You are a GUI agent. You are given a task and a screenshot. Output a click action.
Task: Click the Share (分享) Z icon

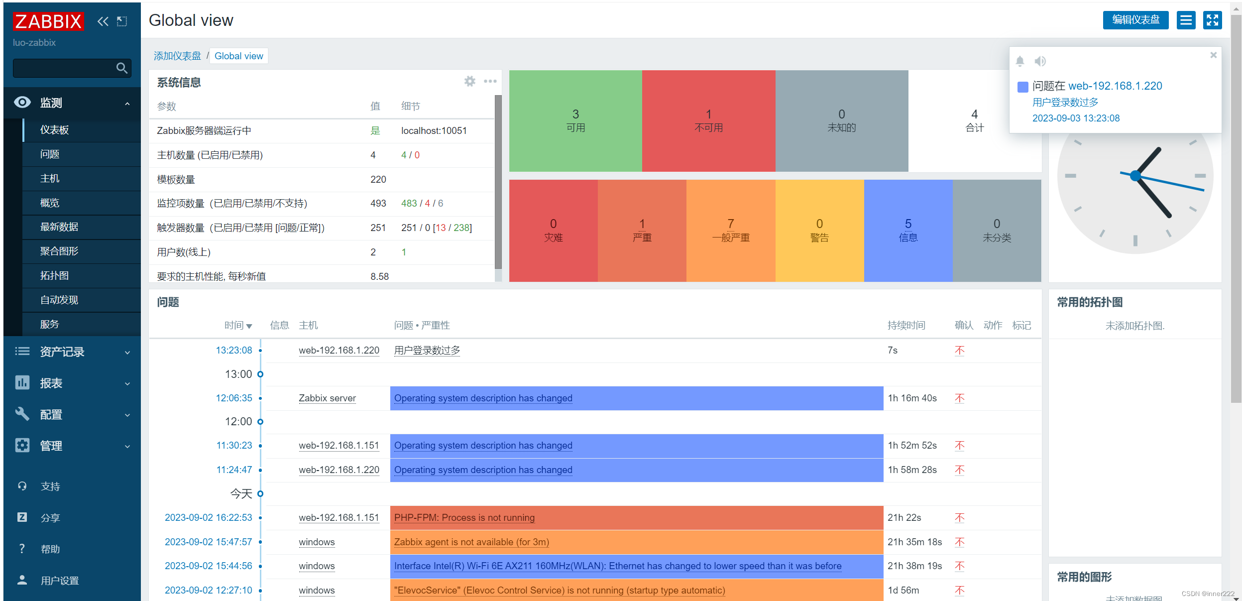(x=22, y=517)
